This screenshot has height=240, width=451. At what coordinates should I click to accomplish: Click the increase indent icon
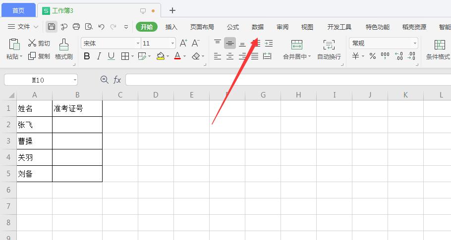[269, 44]
